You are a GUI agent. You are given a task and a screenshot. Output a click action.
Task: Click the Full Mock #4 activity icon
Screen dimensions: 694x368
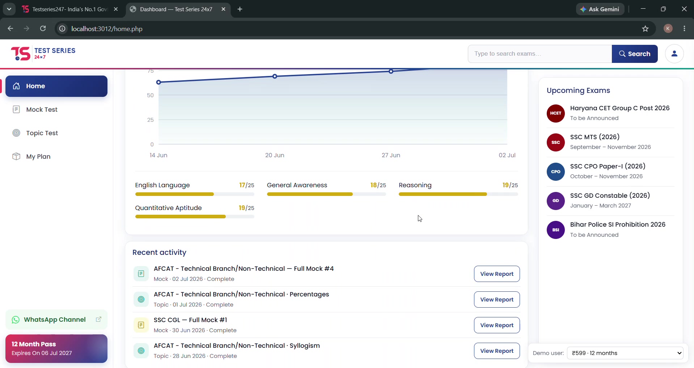coord(141,274)
